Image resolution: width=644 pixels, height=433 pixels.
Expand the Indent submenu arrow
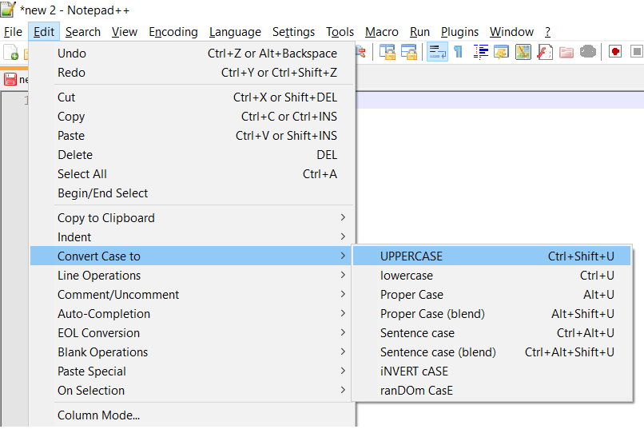pyautogui.click(x=343, y=236)
